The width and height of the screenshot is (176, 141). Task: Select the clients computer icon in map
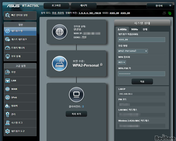pos(76,95)
